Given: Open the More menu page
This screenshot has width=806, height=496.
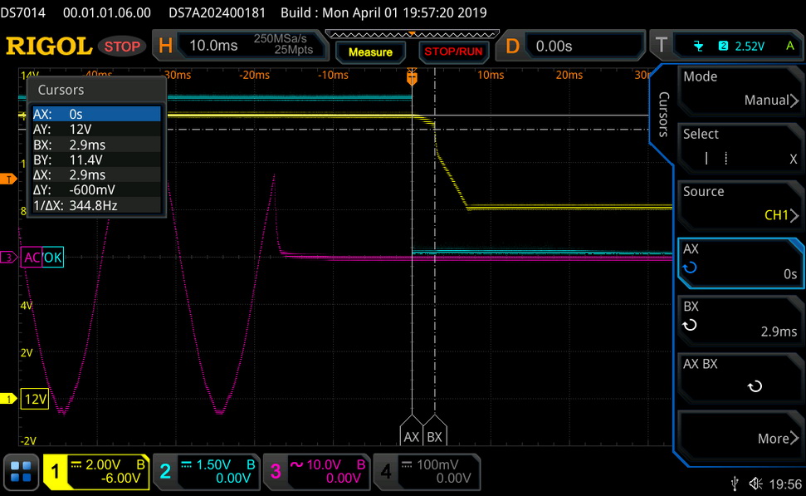Looking at the screenshot, I should [740, 435].
